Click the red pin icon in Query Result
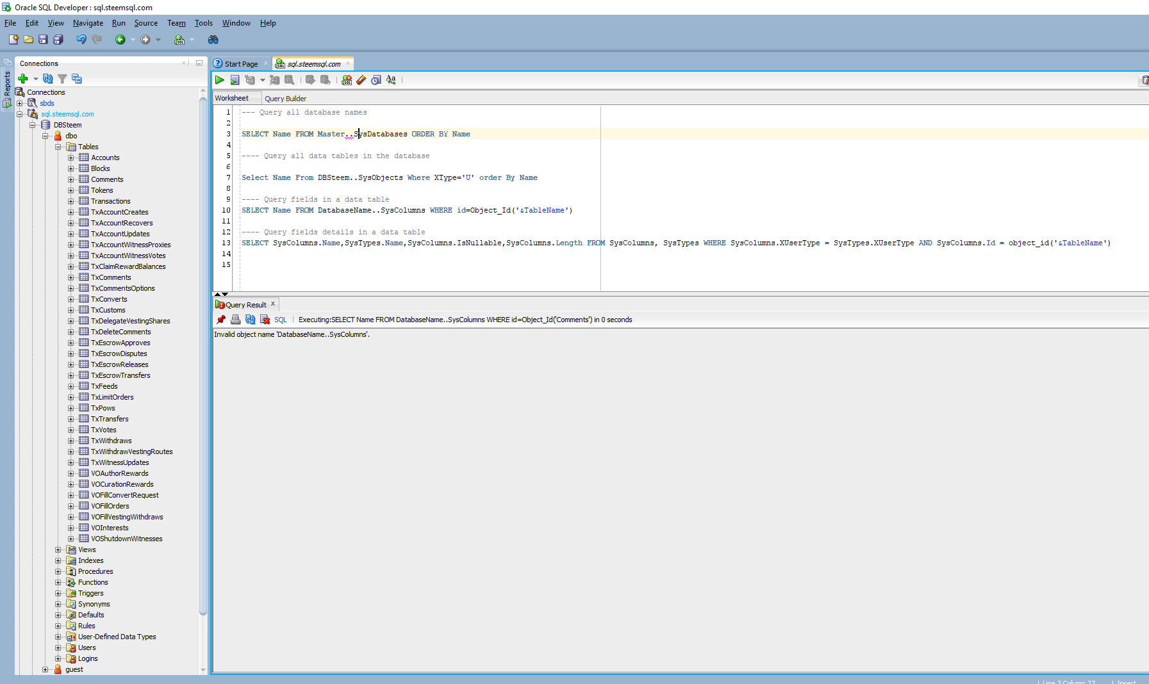1149x684 pixels. 221,320
